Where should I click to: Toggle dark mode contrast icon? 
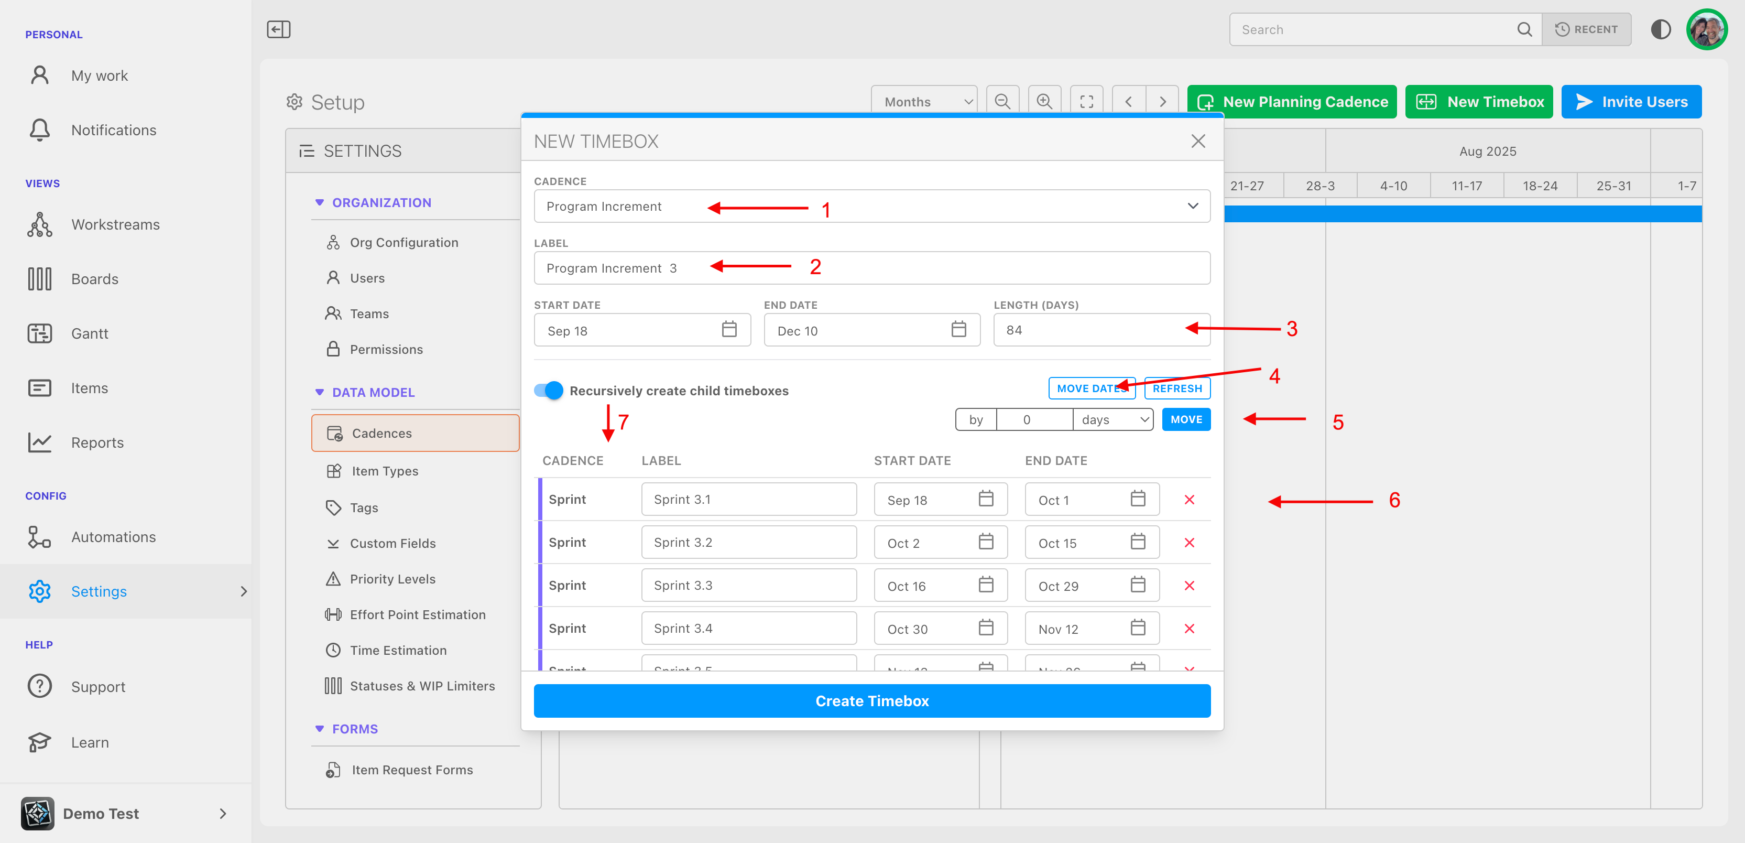1660,29
